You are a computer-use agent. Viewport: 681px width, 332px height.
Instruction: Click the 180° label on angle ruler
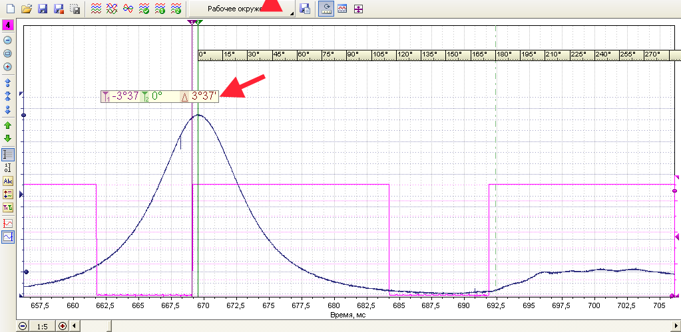(504, 54)
